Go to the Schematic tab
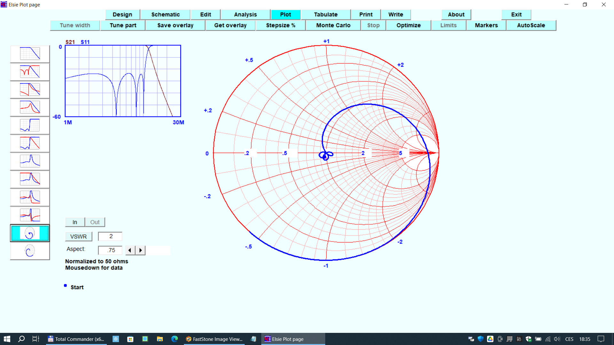 [165, 14]
